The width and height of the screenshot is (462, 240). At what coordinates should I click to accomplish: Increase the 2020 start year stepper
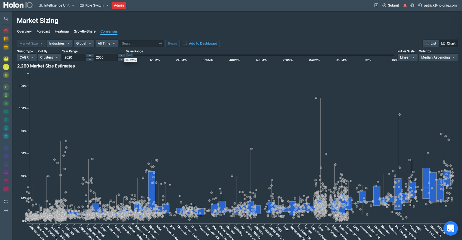point(90,55)
